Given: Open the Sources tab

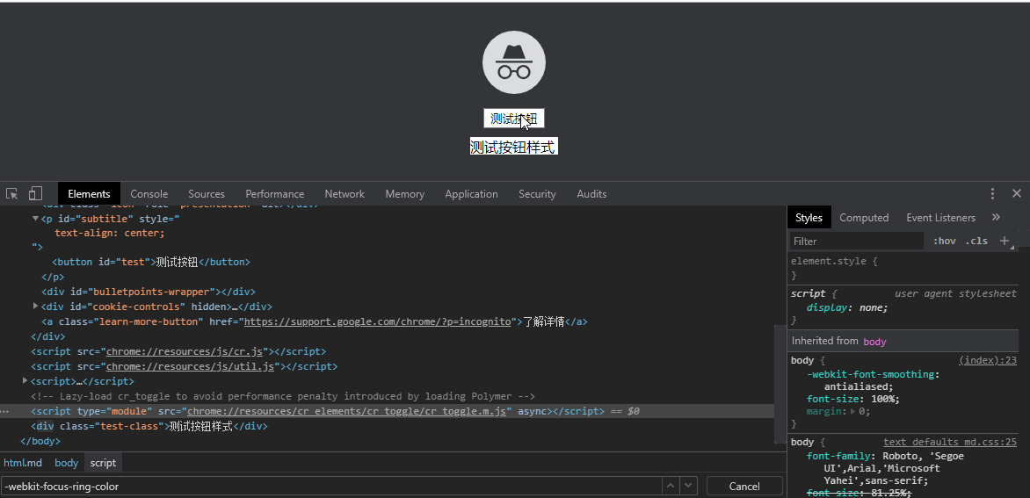Looking at the screenshot, I should [x=207, y=193].
